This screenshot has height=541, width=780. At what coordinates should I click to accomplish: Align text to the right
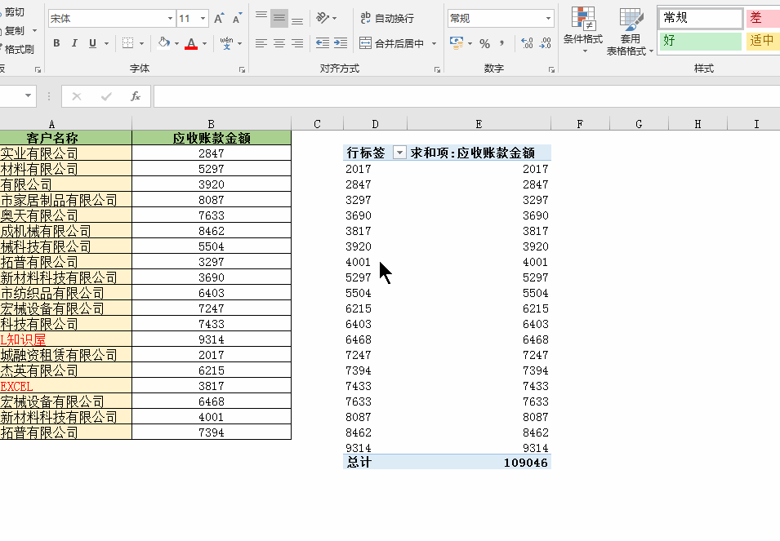tap(297, 43)
